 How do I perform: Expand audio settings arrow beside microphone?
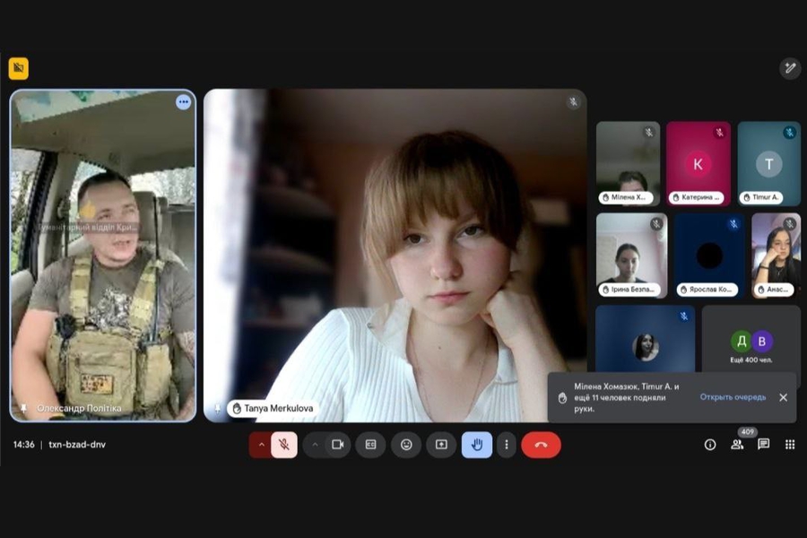261,445
